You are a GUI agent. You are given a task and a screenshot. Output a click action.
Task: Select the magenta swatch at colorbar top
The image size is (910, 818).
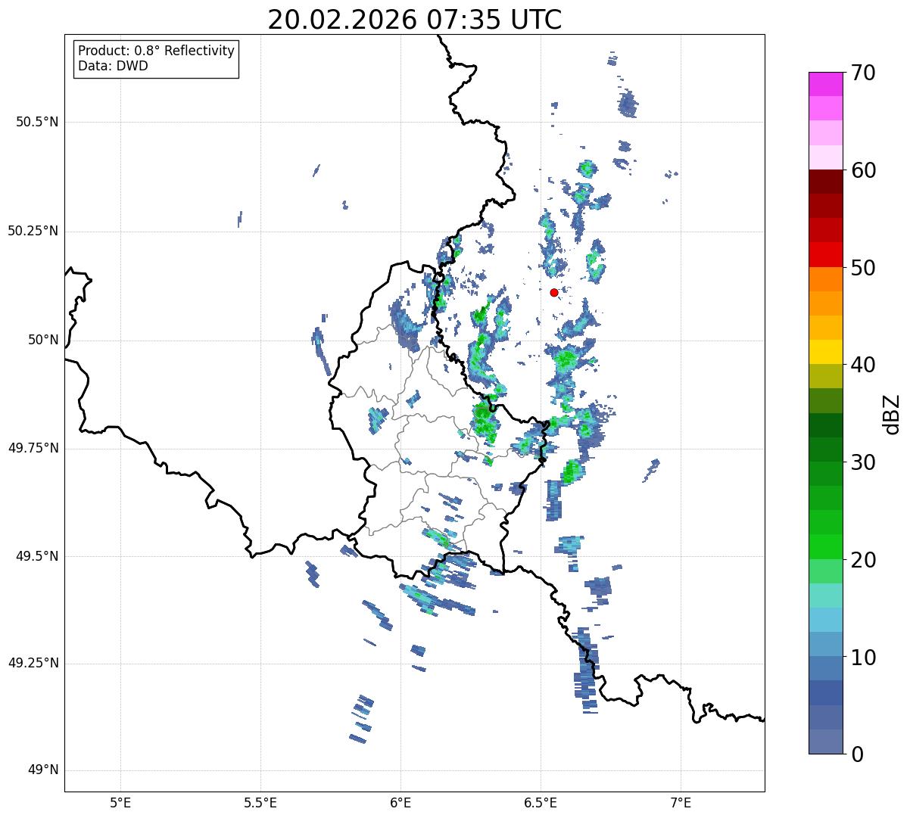tap(825, 84)
